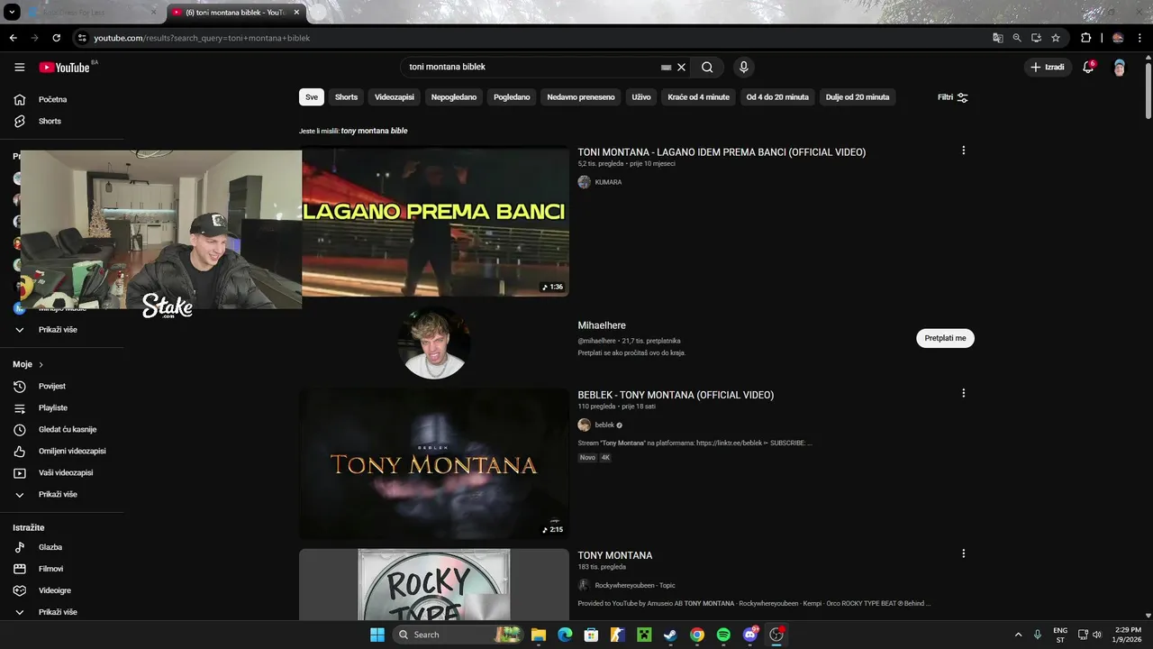
Task: Show hidden system tray icons
Action: pyautogui.click(x=1019, y=635)
